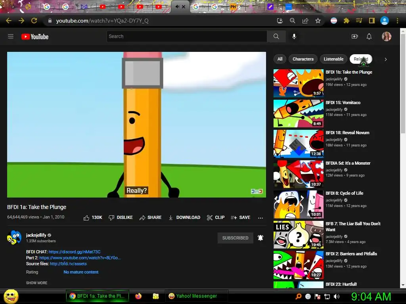Click the SAVE button
This screenshot has height=304, width=406.
[241, 218]
